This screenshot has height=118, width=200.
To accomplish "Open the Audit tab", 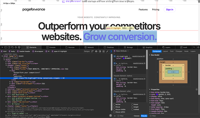I will pos(183,47).
